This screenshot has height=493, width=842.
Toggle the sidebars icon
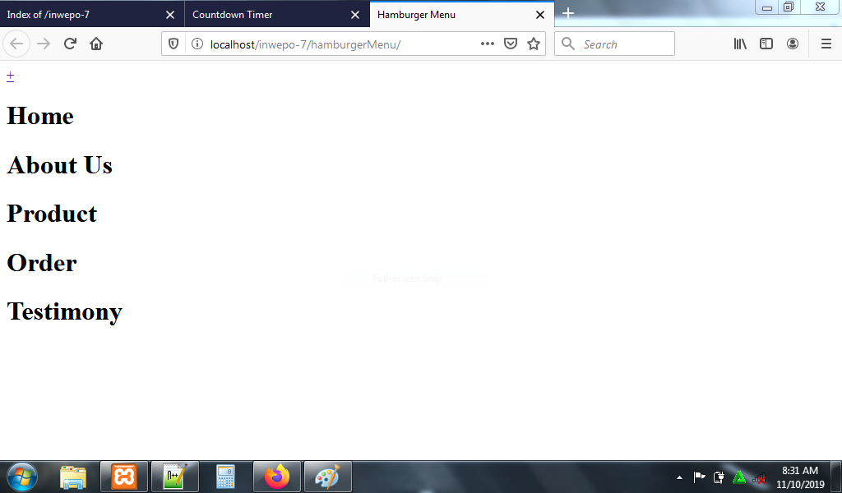pyautogui.click(x=766, y=44)
